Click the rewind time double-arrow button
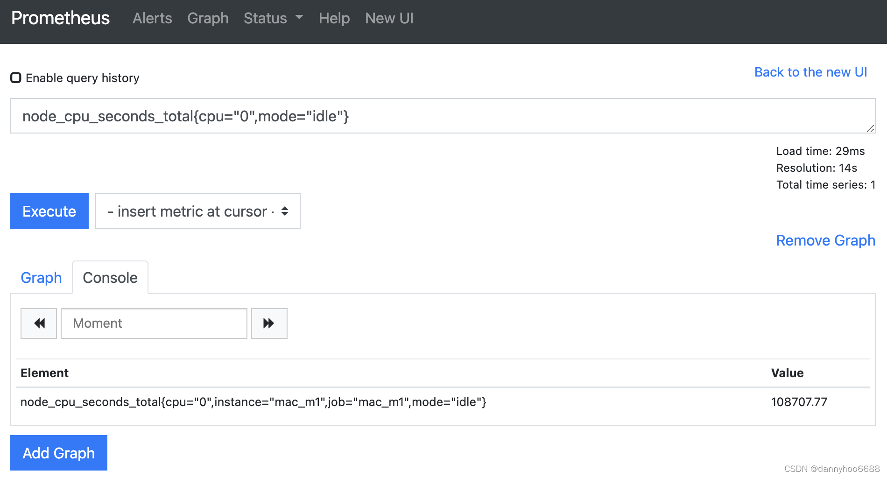 tap(39, 323)
